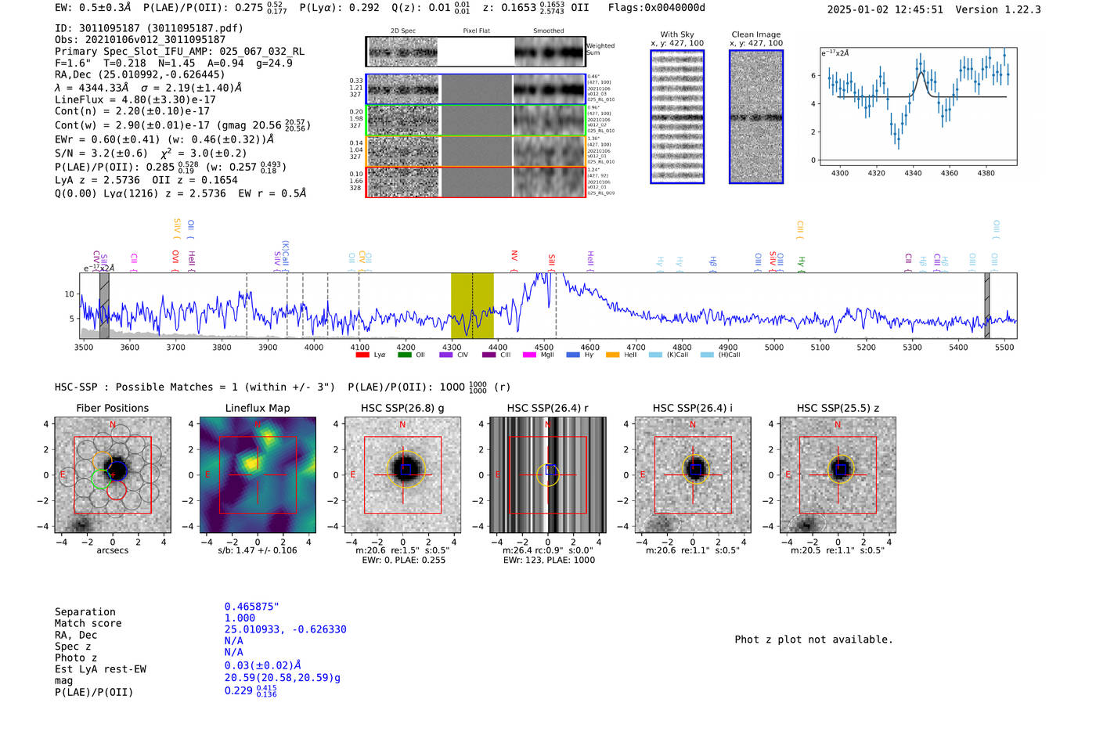Select the orange-framed 2D spectrum row
The height and width of the screenshot is (746, 1096).
(476, 151)
